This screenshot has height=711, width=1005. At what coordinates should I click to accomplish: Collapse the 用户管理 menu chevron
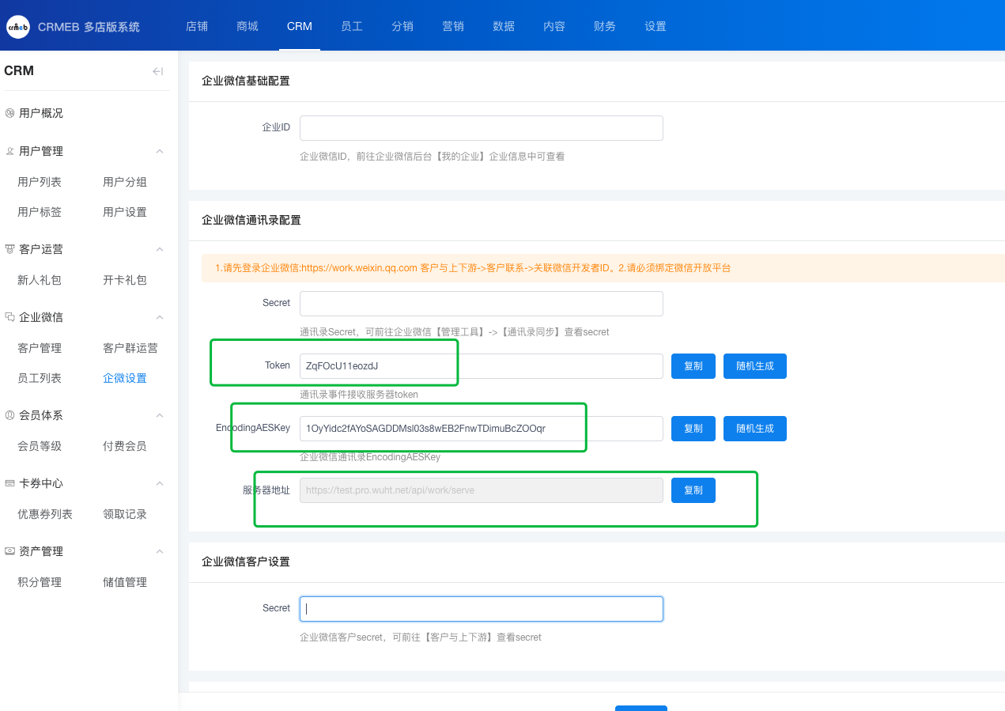click(x=160, y=151)
